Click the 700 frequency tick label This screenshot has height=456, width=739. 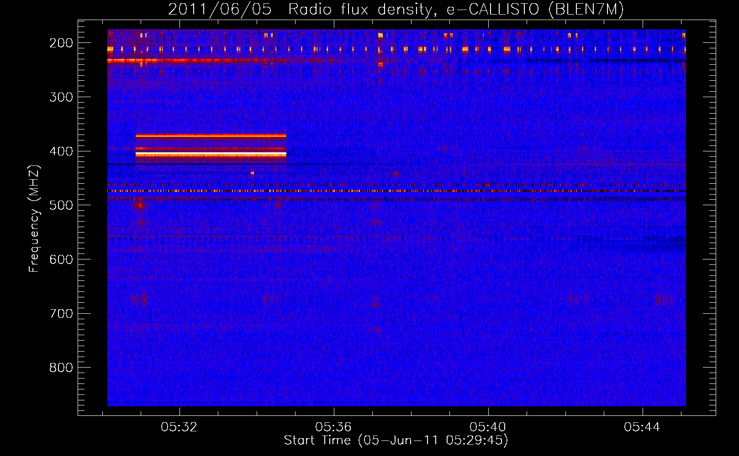tap(61, 314)
